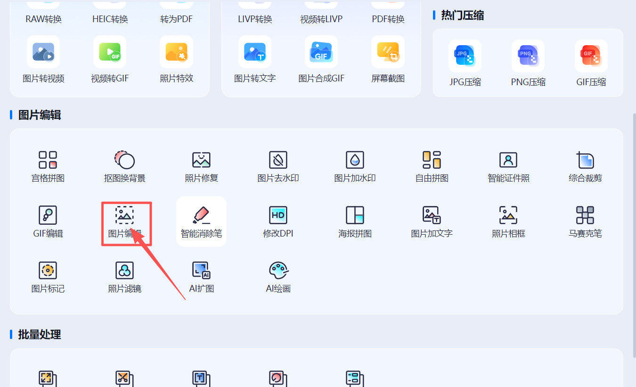
Task: Launch the 视频转GIF converter
Action: (110, 60)
